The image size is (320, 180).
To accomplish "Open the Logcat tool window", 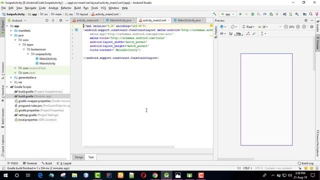I will 64,163.
